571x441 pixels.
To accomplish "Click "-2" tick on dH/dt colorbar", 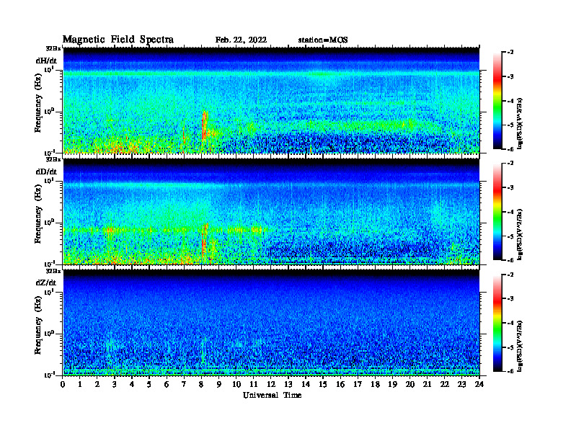I will (x=510, y=53).
